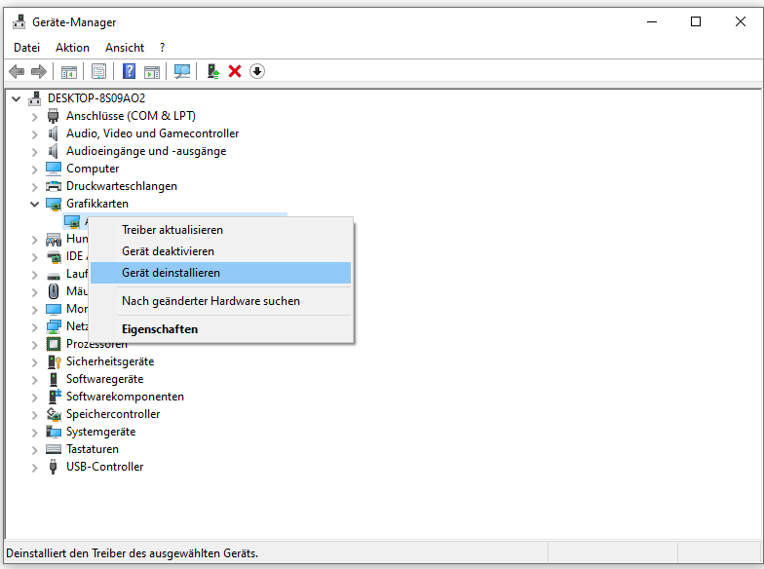The height and width of the screenshot is (569, 764).
Task: Click the Audioeingänge und -ausgänge speaker icon
Action: coord(53,151)
